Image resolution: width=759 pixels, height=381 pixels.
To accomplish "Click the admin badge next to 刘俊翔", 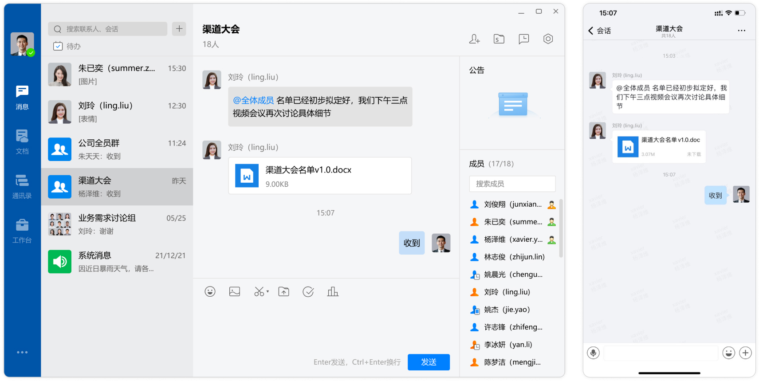I will click(552, 204).
